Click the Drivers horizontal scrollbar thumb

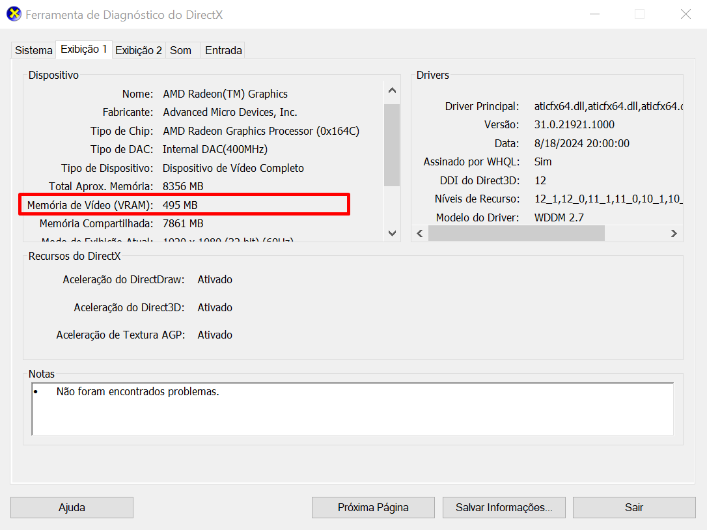click(516, 233)
